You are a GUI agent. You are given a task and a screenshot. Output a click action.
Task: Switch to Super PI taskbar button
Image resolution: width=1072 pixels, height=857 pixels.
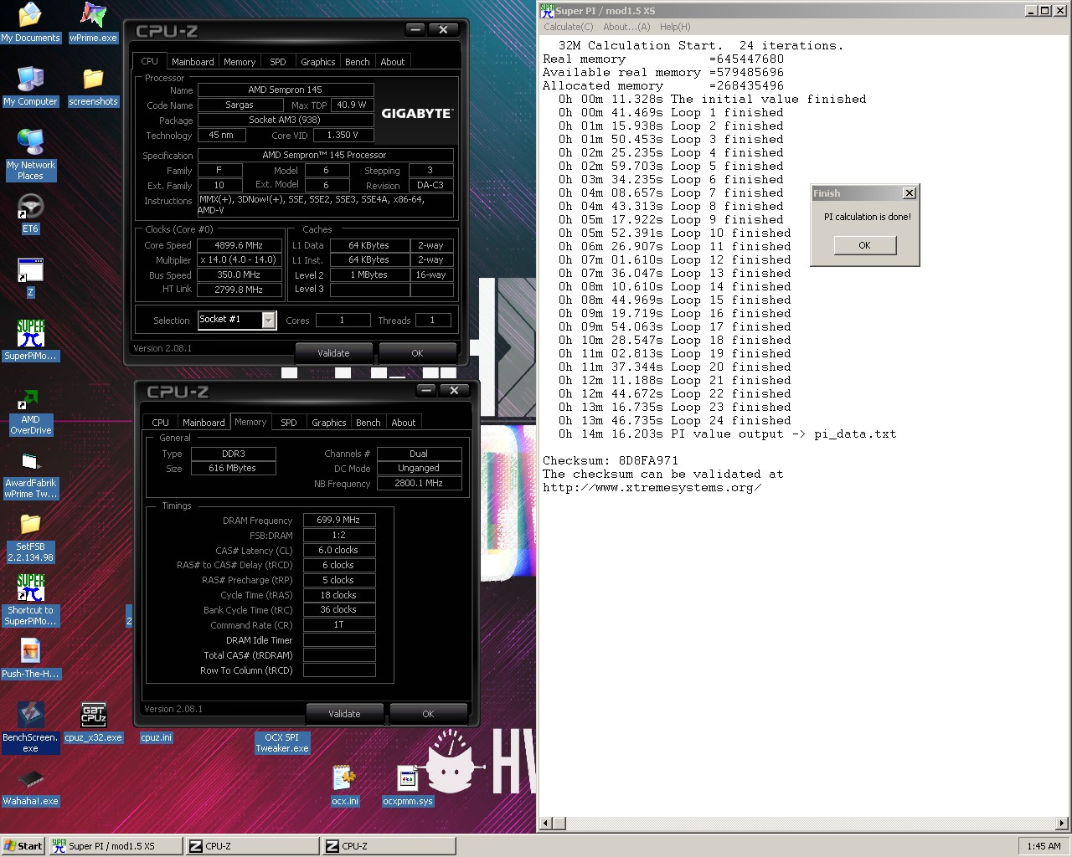coord(116,846)
